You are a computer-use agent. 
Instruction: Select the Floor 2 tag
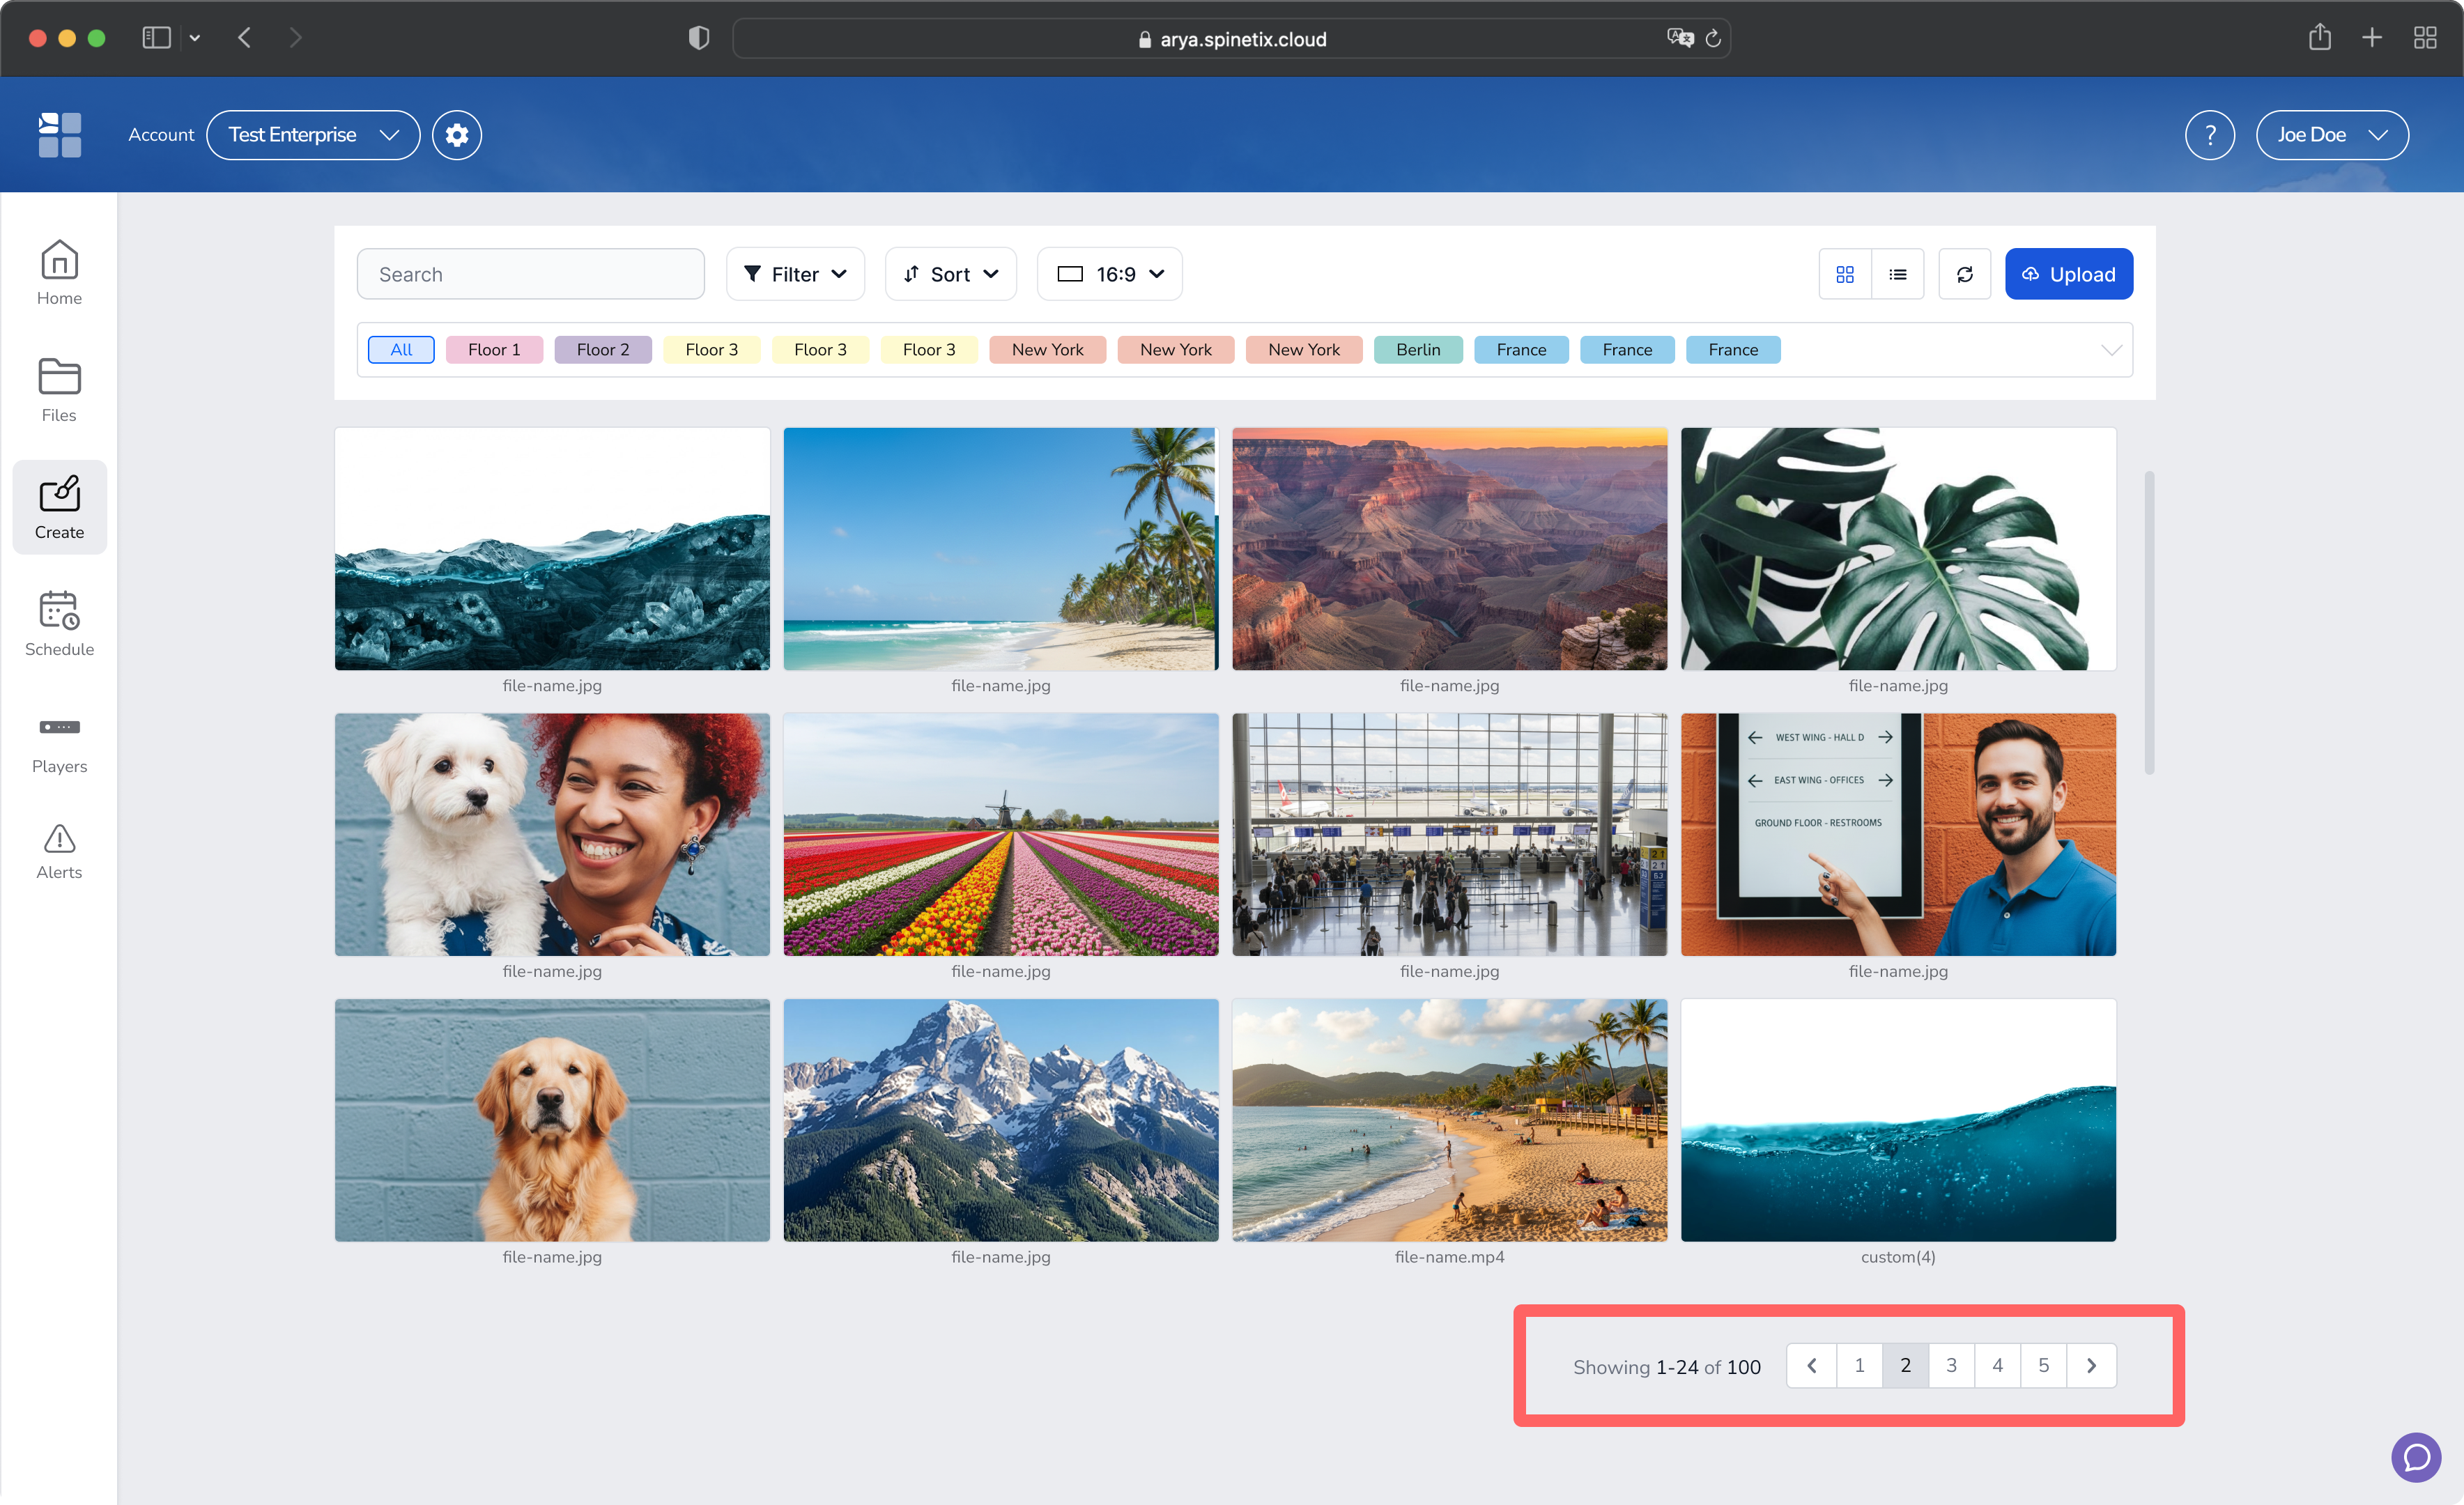pyautogui.click(x=603, y=350)
